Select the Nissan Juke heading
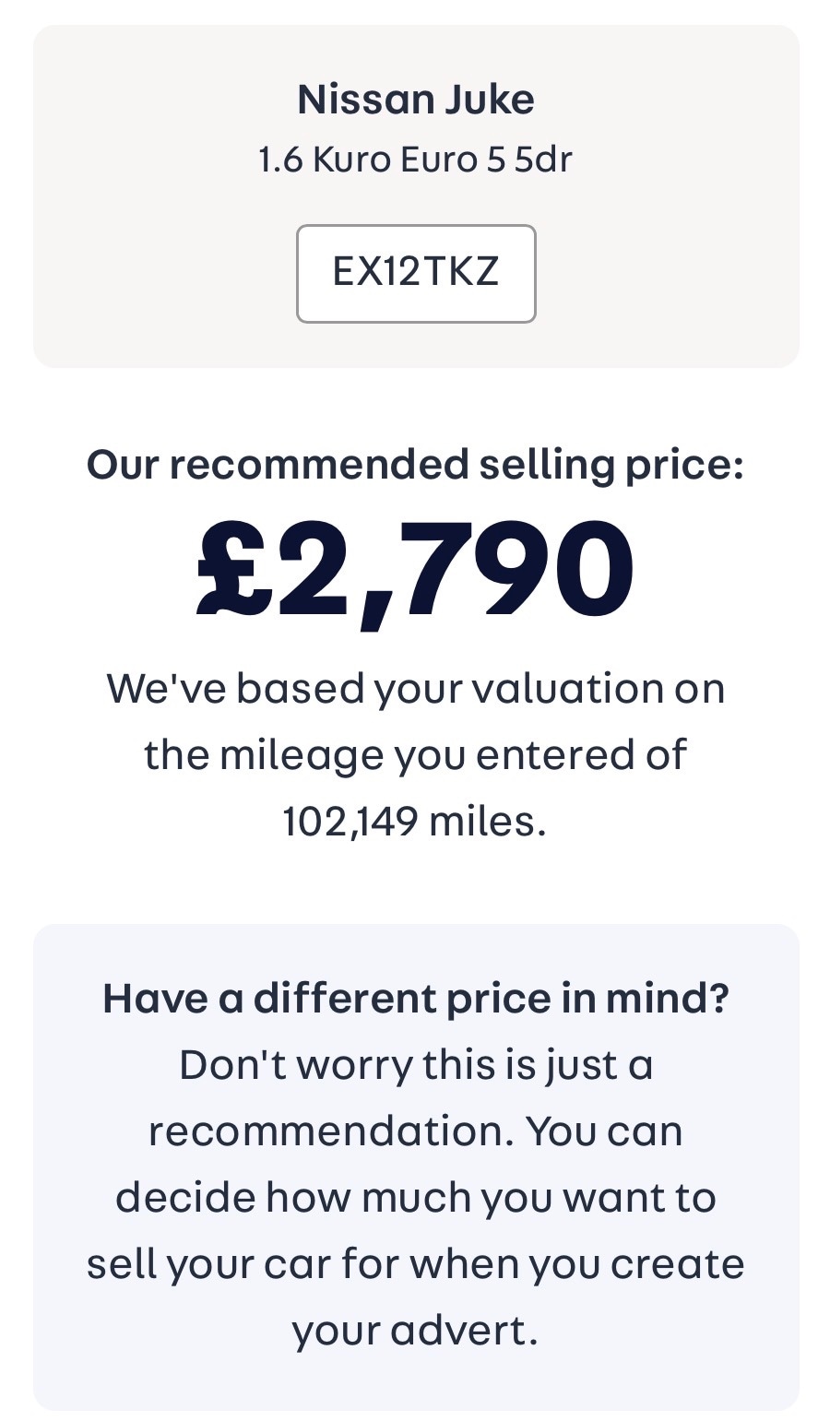Viewport: 830px width, 1421px height. pos(415,100)
